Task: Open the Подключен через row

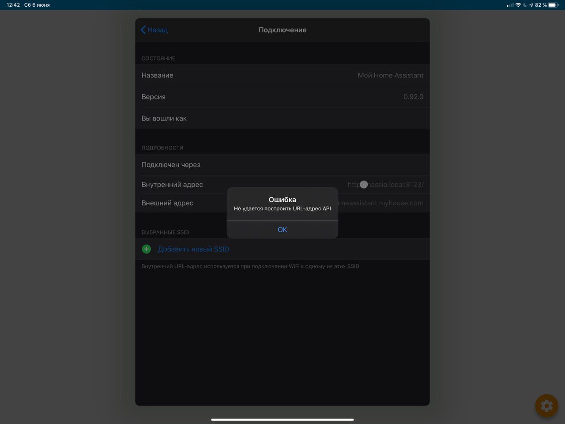Action: (282, 165)
